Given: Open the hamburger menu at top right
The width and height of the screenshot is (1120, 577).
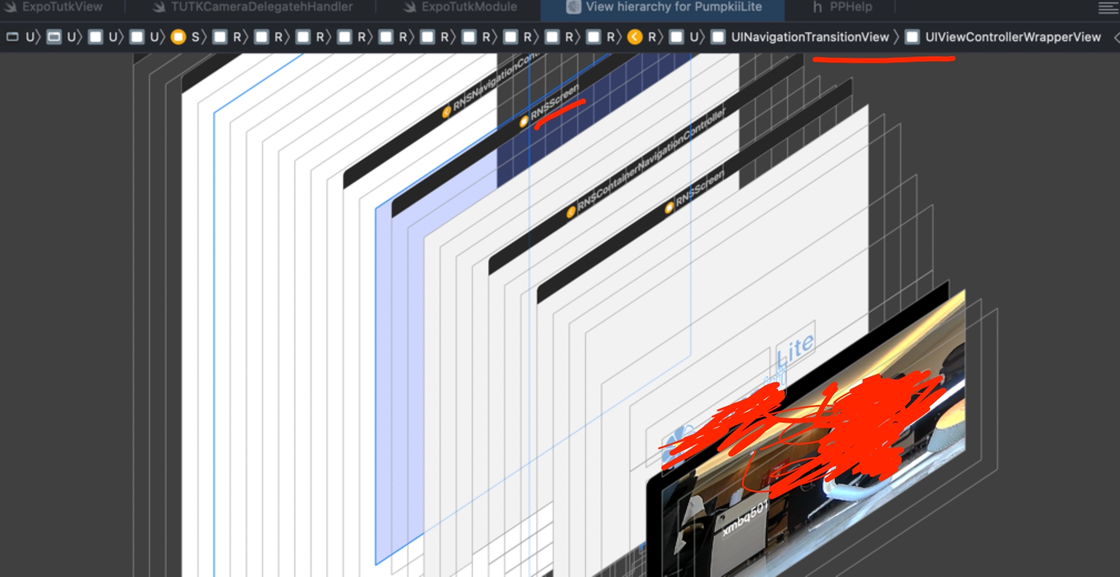Looking at the screenshot, I should (1109, 7).
